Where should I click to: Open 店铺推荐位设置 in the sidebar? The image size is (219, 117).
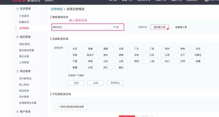tap(28, 103)
